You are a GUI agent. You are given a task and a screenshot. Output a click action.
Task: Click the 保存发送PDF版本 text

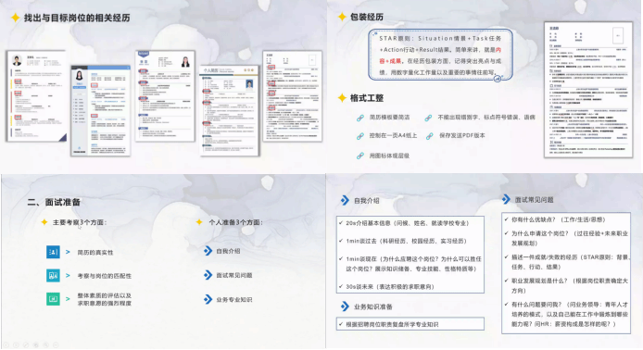click(x=462, y=135)
